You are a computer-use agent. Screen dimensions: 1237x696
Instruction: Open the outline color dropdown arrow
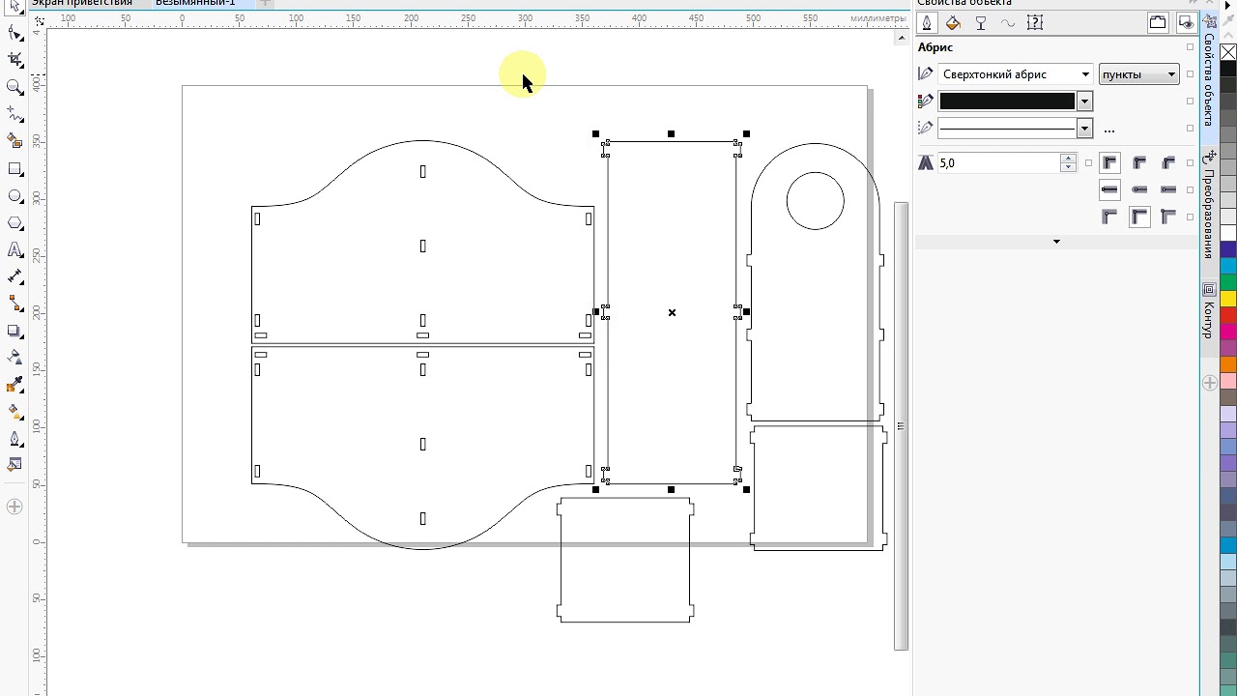(x=1084, y=101)
